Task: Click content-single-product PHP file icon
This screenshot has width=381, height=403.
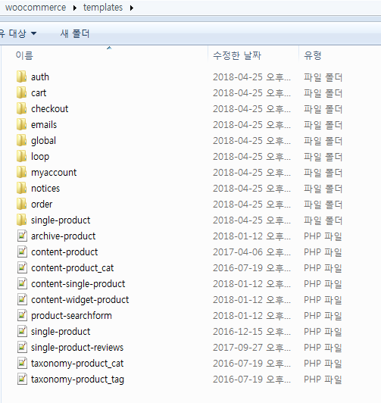Action: click(22, 283)
